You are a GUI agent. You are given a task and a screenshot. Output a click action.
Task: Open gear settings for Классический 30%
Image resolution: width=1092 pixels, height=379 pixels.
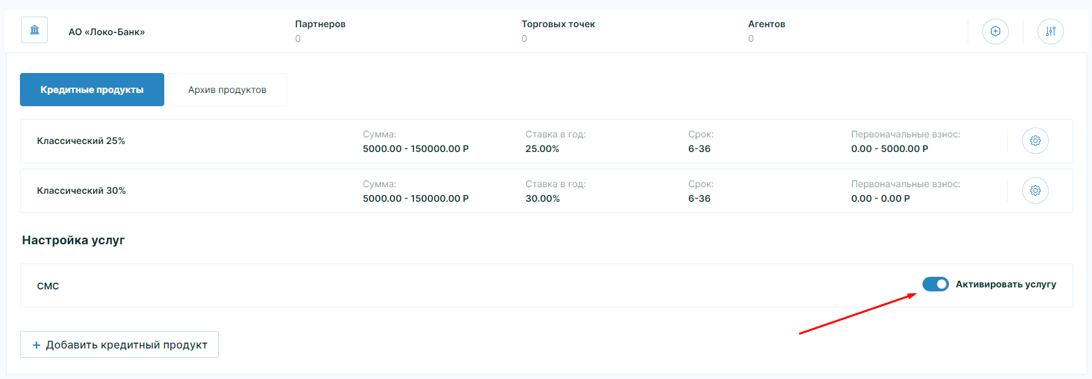pos(1035,190)
